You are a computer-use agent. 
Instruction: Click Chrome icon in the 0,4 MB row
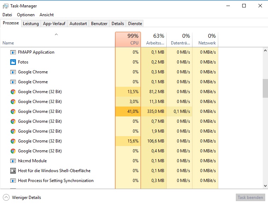13,151
